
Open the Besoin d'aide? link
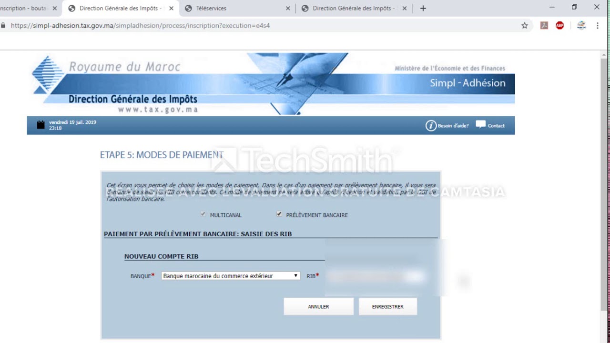tap(453, 126)
